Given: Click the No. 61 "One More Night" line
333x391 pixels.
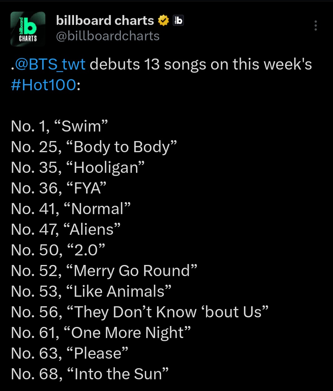Looking at the screenshot, I should [x=101, y=333].
